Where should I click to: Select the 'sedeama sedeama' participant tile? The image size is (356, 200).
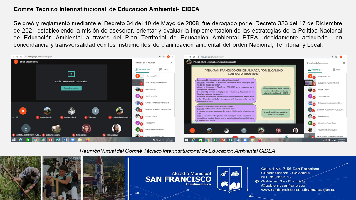(56, 130)
